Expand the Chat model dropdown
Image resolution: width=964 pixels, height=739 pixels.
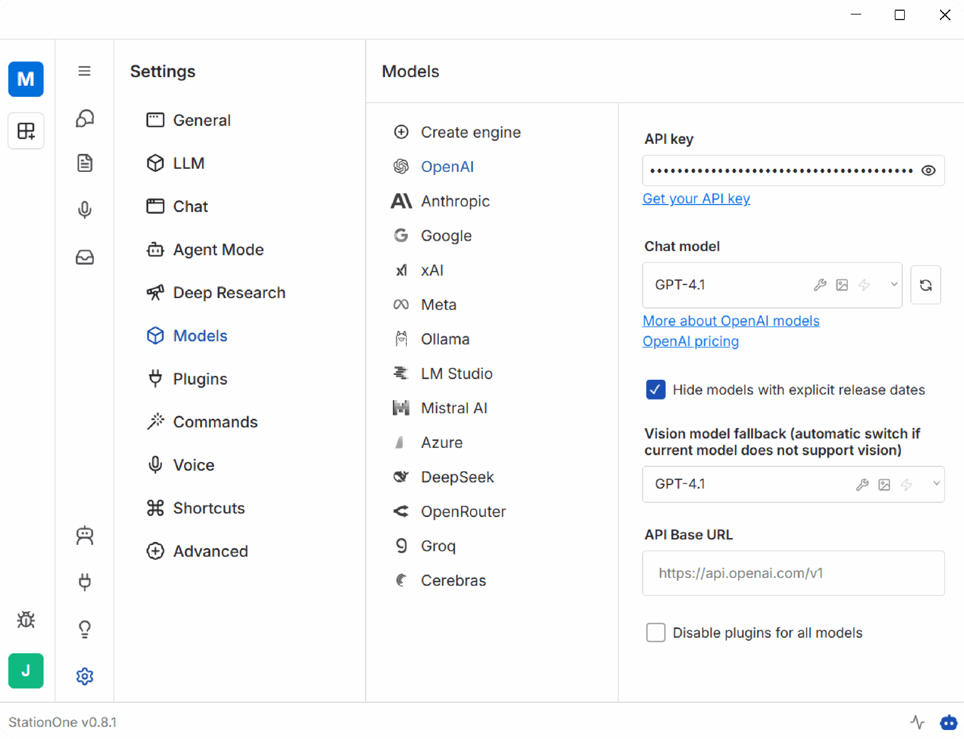point(894,285)
